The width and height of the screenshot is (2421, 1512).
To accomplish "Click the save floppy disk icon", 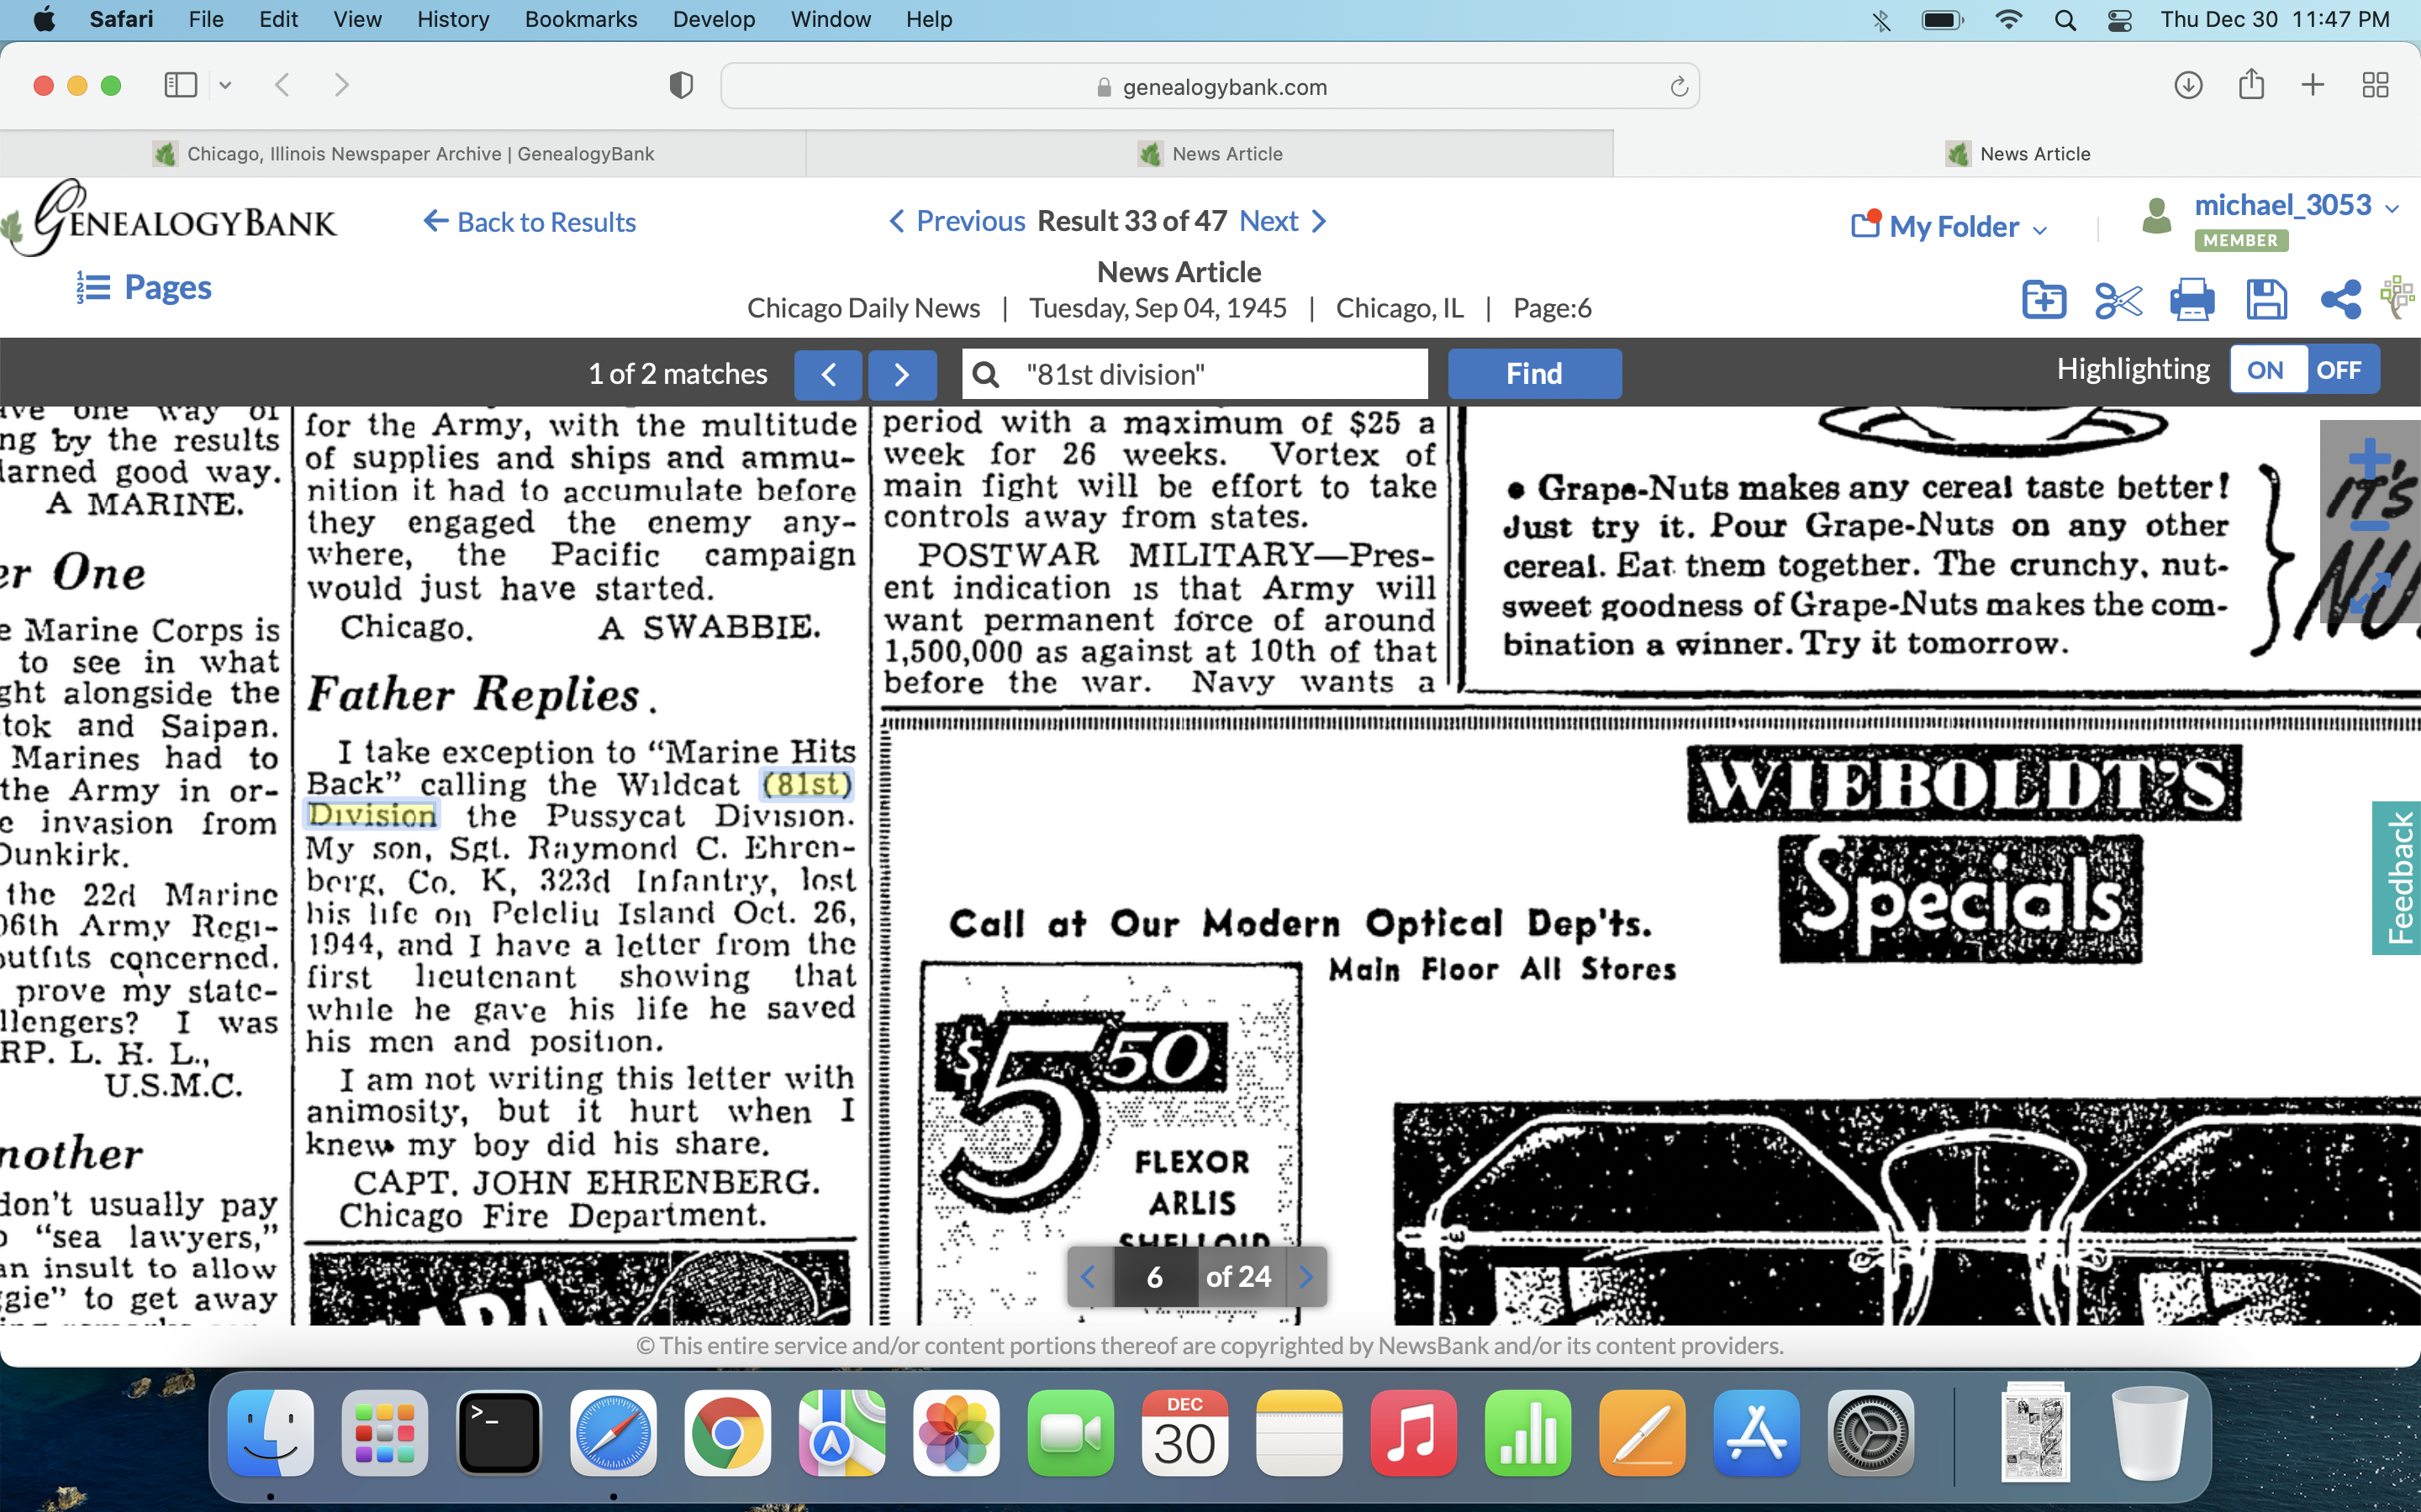I will tap(2266, 300).
